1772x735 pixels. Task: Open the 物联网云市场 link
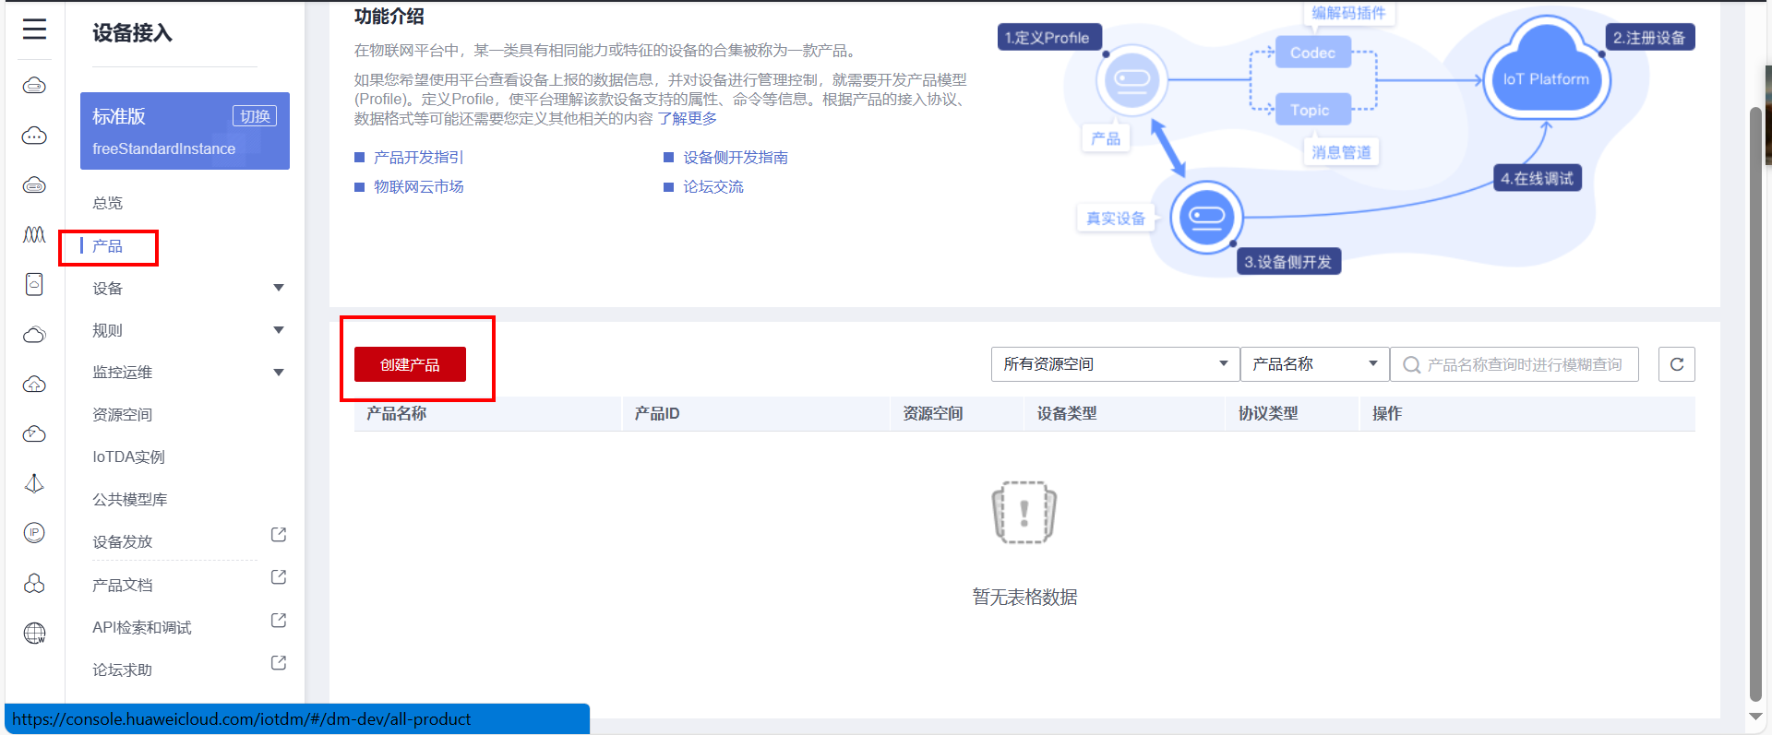pyautogui.click(x=419, y=187)
